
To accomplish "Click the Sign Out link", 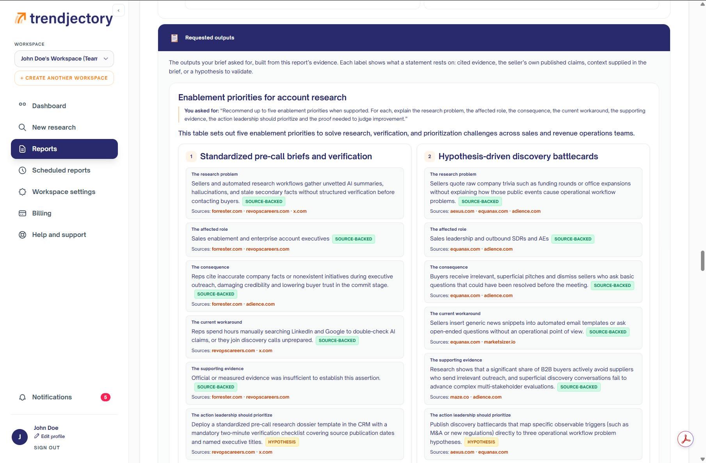I will 47,448.
